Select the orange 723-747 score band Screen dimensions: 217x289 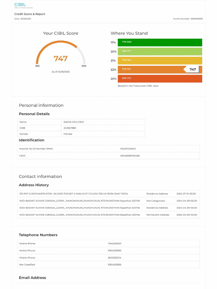click(160, 69)
